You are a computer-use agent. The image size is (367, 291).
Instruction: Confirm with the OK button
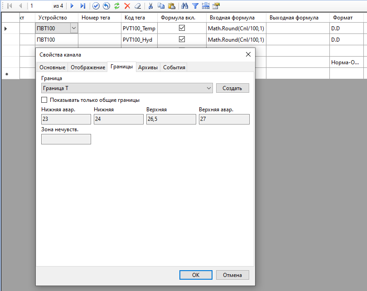[x=196, y=275]
